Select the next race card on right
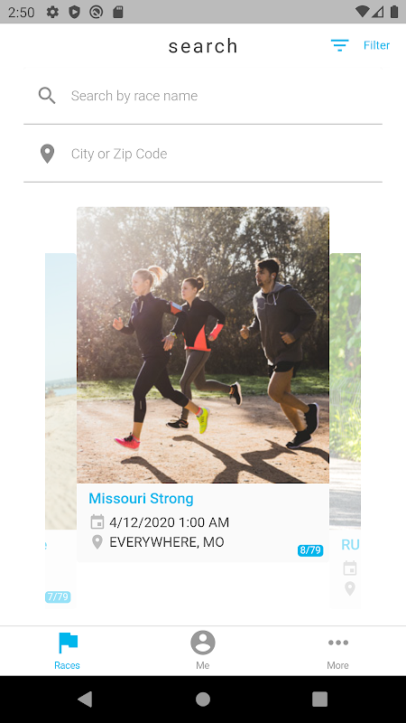 coord(346,430)
